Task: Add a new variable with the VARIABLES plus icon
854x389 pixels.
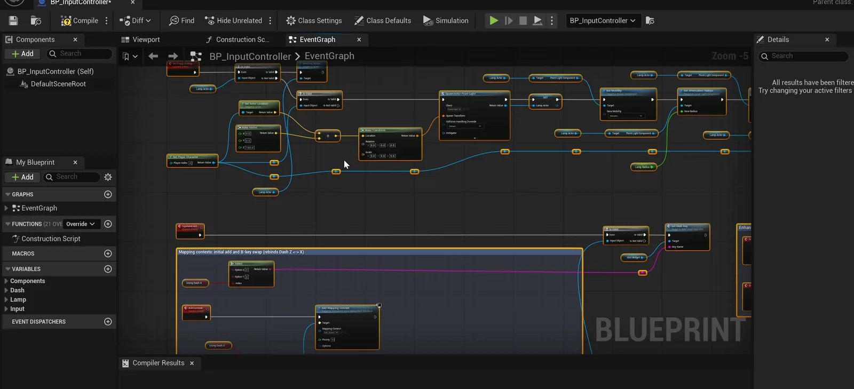Action: click(x=108, y=269)
